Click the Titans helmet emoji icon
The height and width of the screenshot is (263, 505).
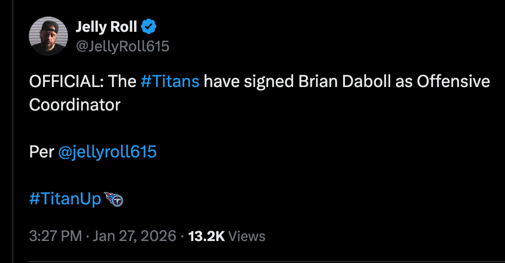[x=114, y=199]
